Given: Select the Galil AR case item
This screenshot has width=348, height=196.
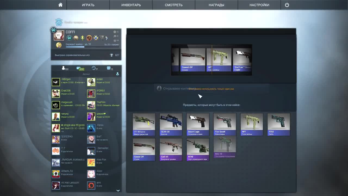Looking at the screenshot, I should [x=171, y=149].
